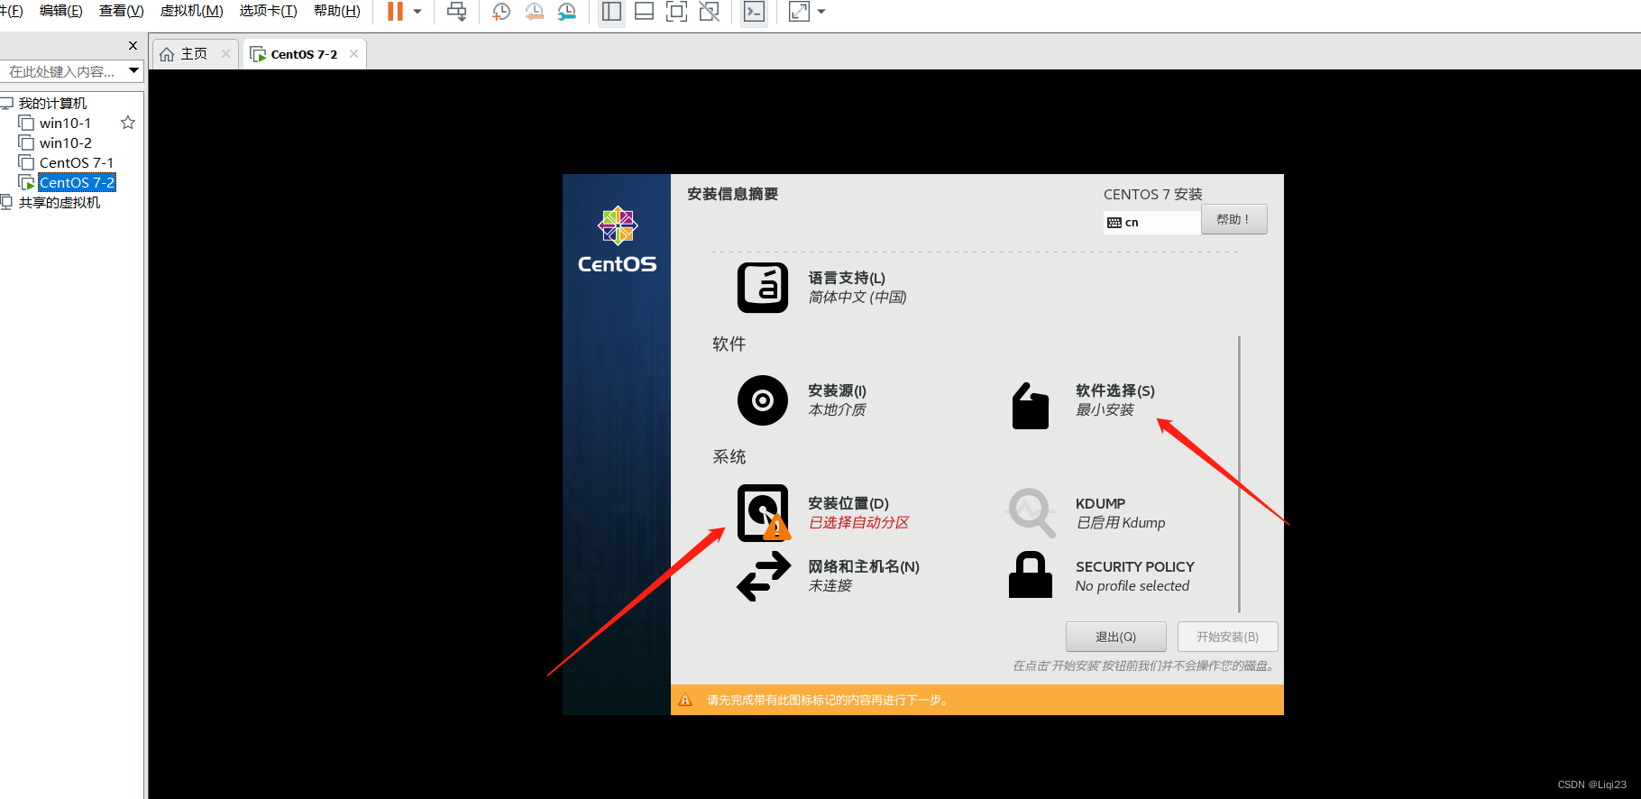The width and height of the screenshot is (1641, 799).
Task: Click the 开始安装(B) button
Action: [1227, 637]
